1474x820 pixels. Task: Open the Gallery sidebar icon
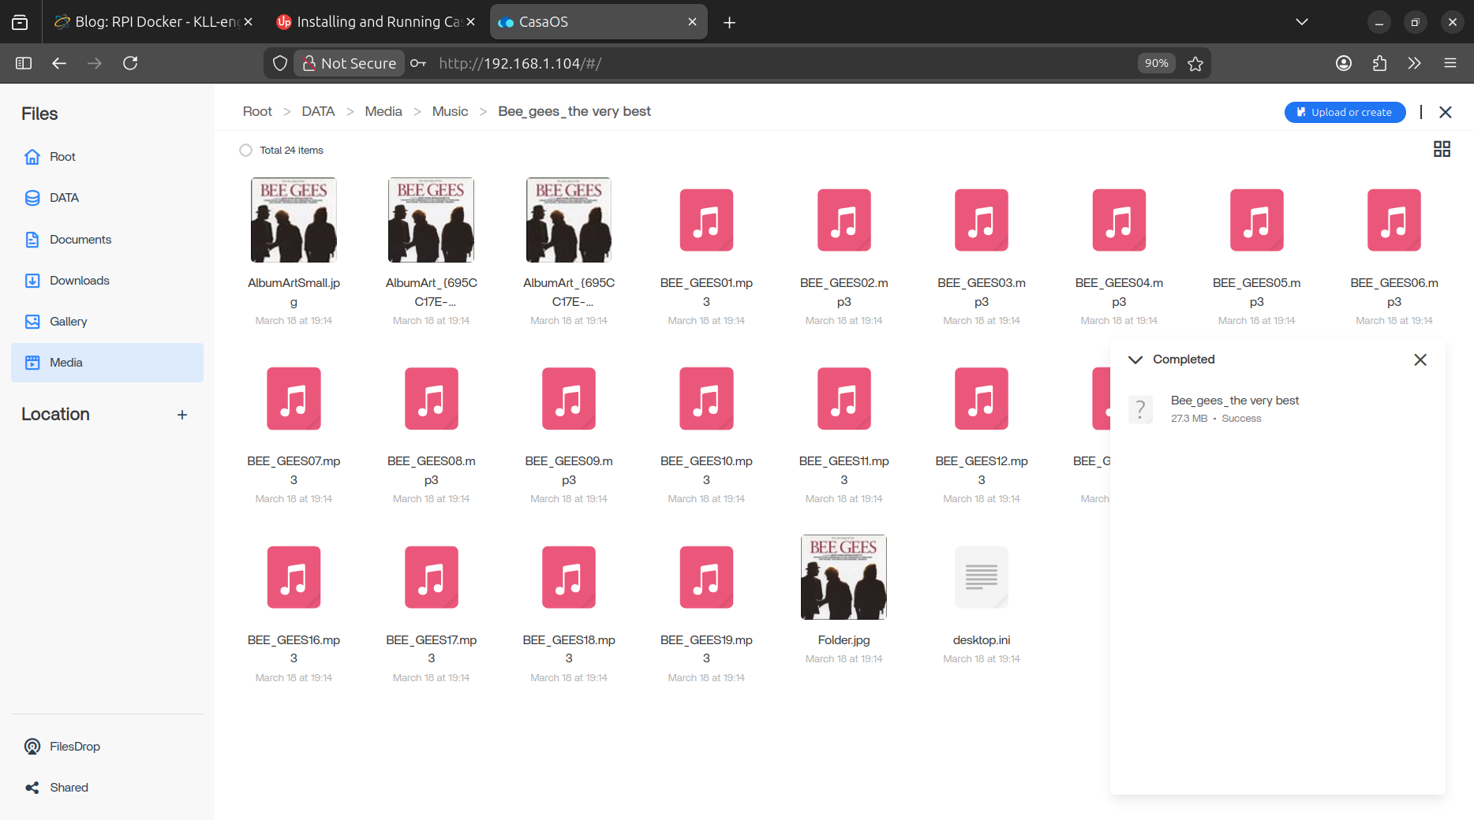pos(32,322)
